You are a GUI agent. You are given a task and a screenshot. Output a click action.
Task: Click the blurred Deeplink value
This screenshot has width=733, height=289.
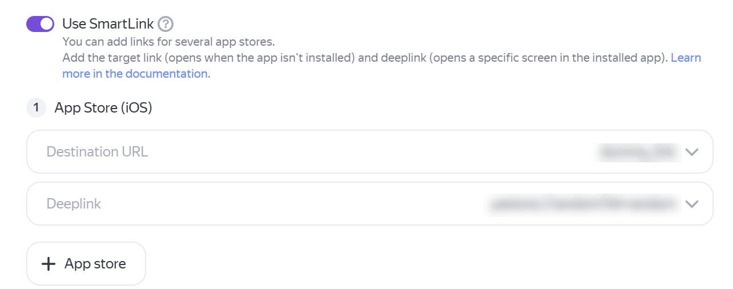(x=583, y=204)
